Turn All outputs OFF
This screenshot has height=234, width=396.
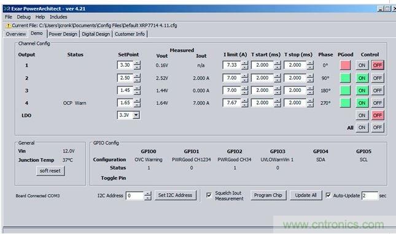(378, 127)
